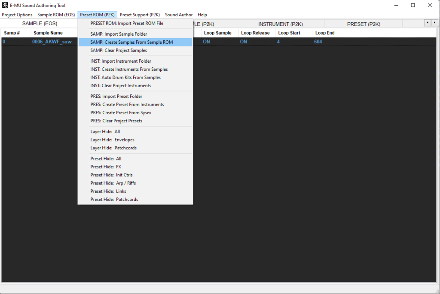Click the Loop Release column header
This screenshot has width=440, height=294.
coord(257,33)
